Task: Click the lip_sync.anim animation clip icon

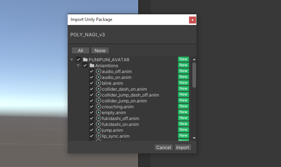Action: coord(98,136)
